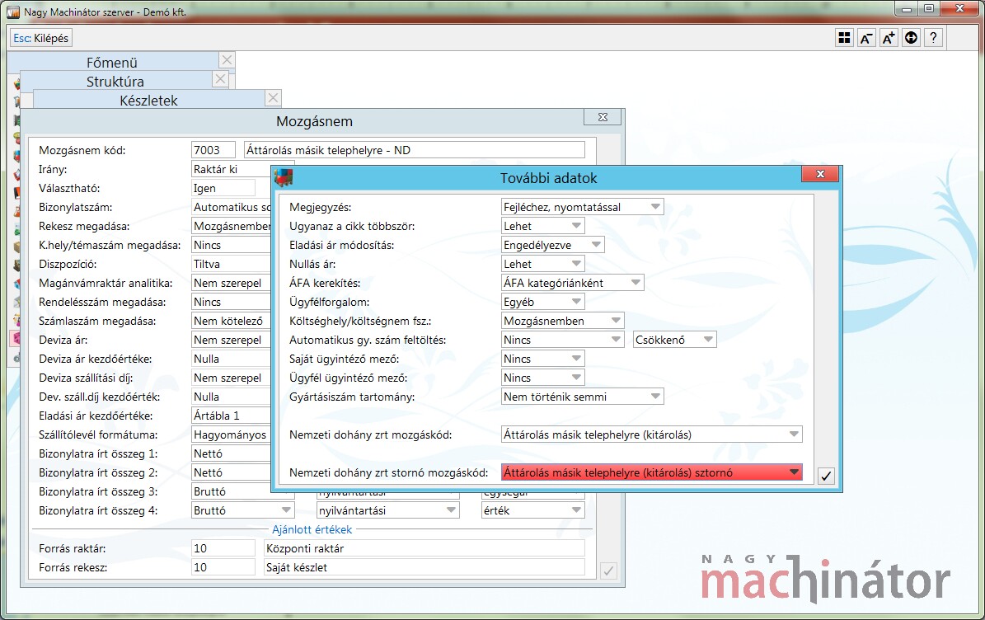Click the Irány field Raktár ki

[231, 169]
